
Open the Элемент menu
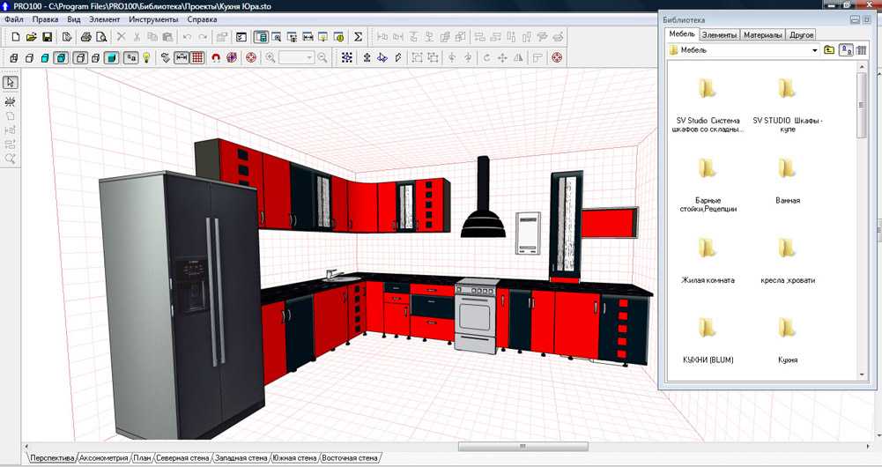104,19
